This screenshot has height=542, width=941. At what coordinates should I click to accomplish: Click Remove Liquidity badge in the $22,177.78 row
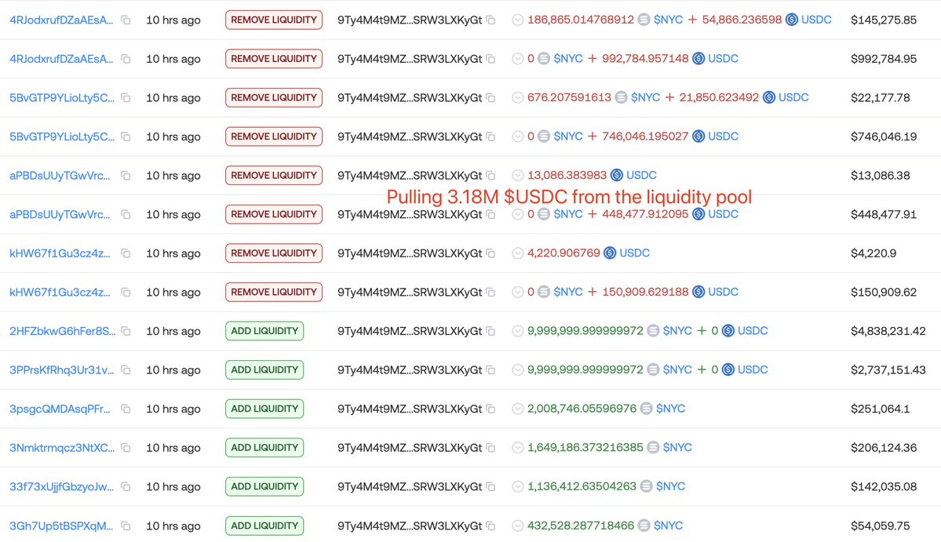pyautogui.click(x=273, y=98)
